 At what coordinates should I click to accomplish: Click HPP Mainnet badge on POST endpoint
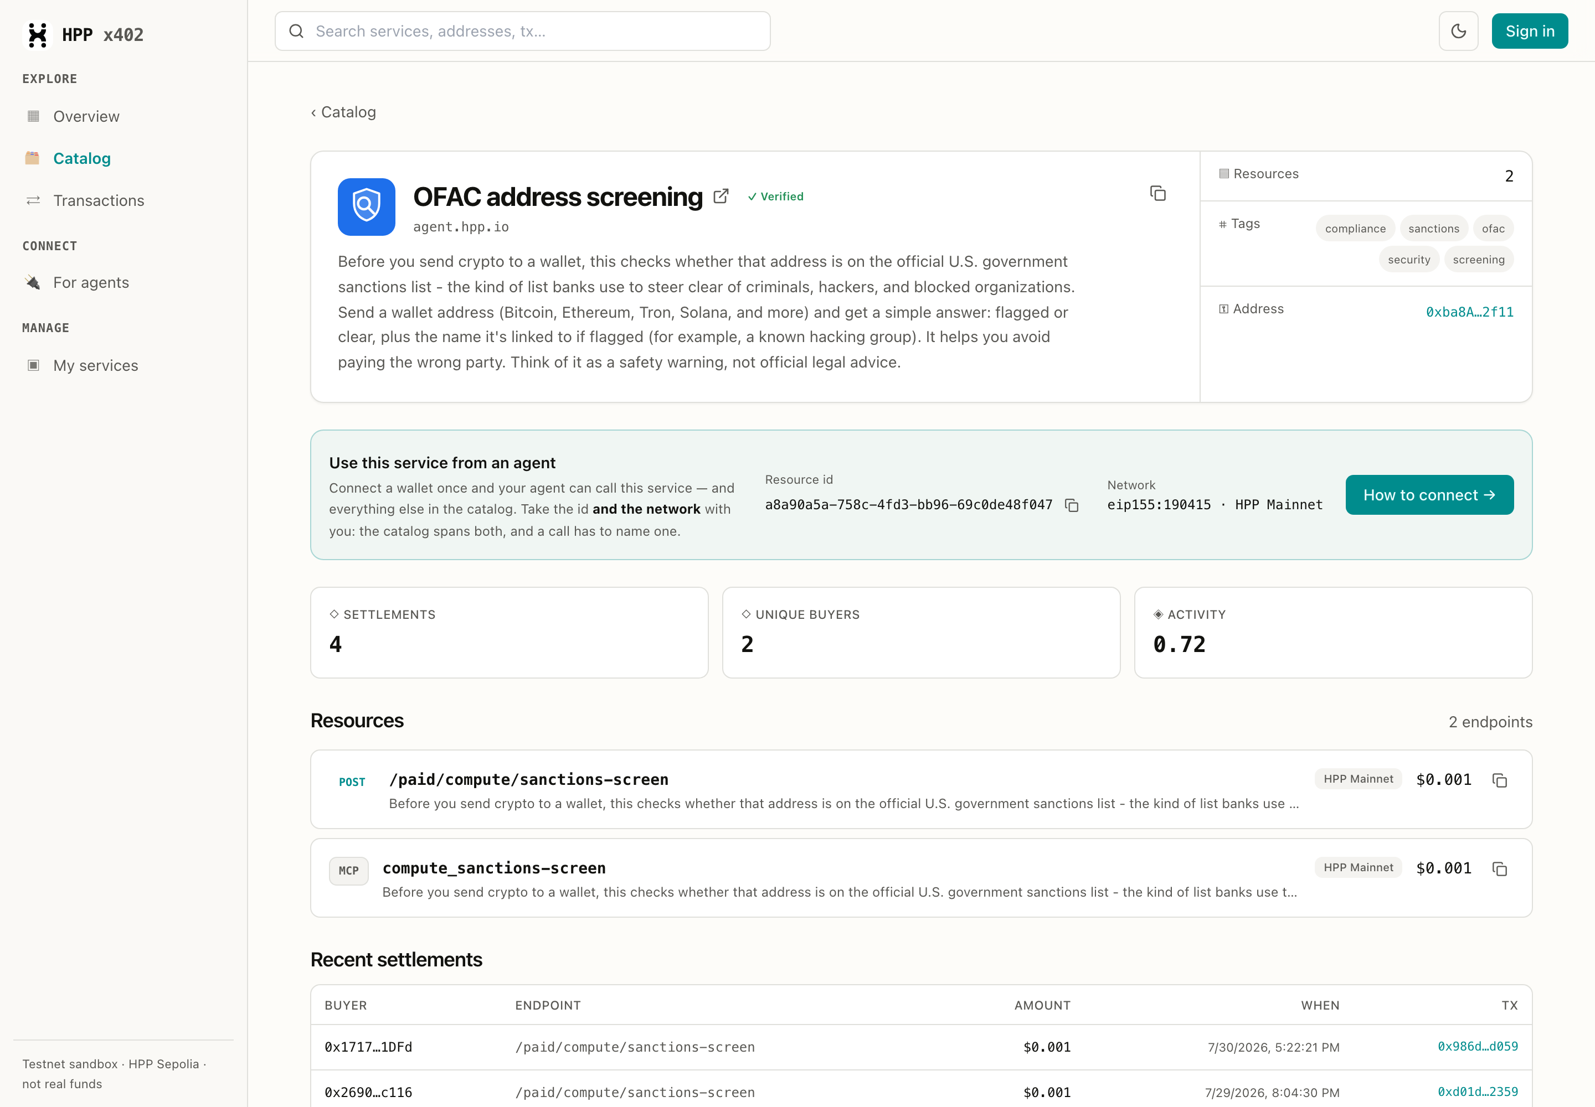(x=1359, y=779)
